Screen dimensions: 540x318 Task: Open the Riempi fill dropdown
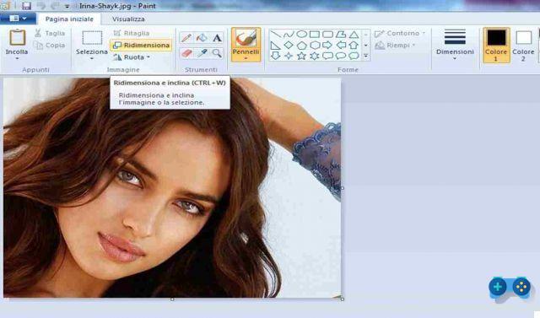(396, 45)
